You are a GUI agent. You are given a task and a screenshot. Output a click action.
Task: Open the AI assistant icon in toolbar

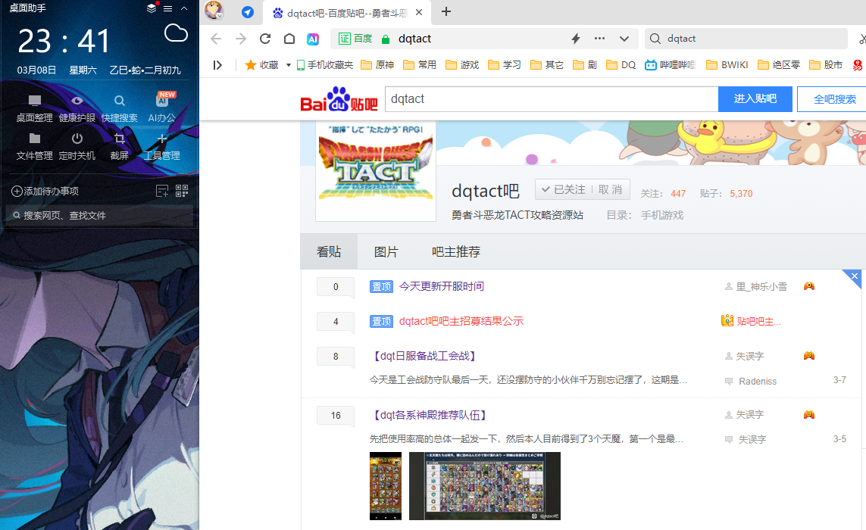[313, 39]
